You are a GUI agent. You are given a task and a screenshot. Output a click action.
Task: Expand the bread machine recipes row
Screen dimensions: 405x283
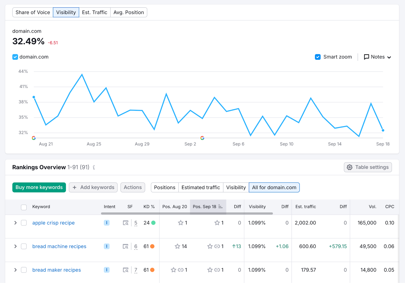15,246
